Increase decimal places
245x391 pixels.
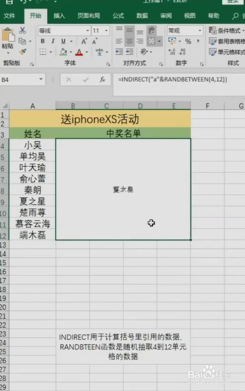click(172, 52)
